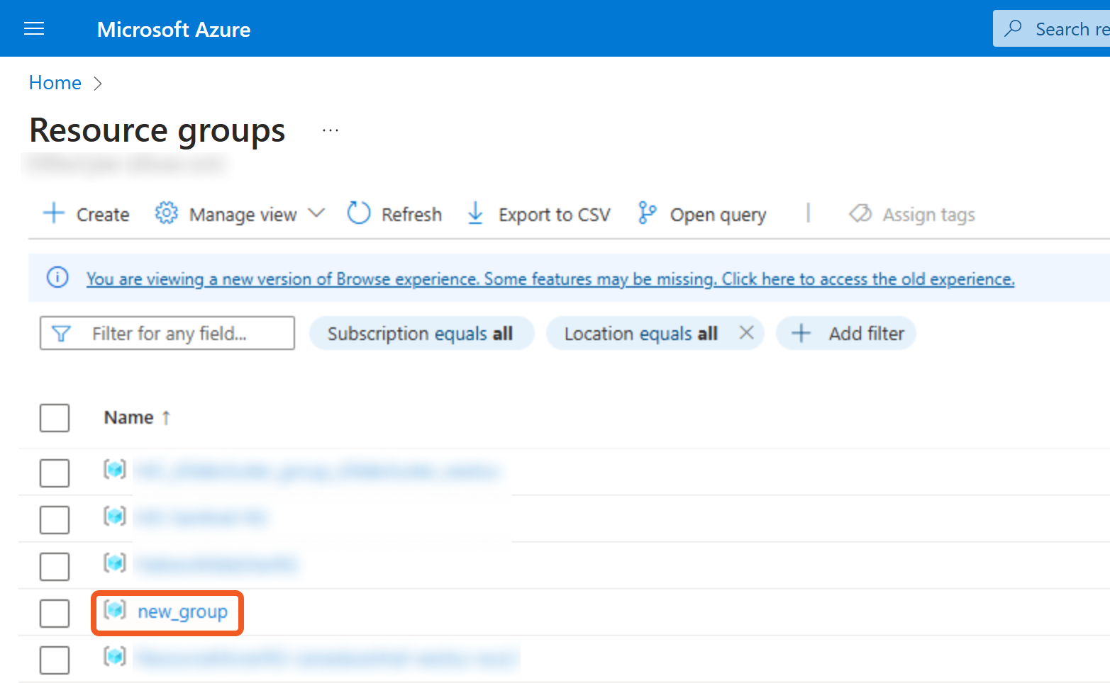Screen dimensions: 1110x683
Task: Click the Open query branch icon
Action: tap(647, 213)
